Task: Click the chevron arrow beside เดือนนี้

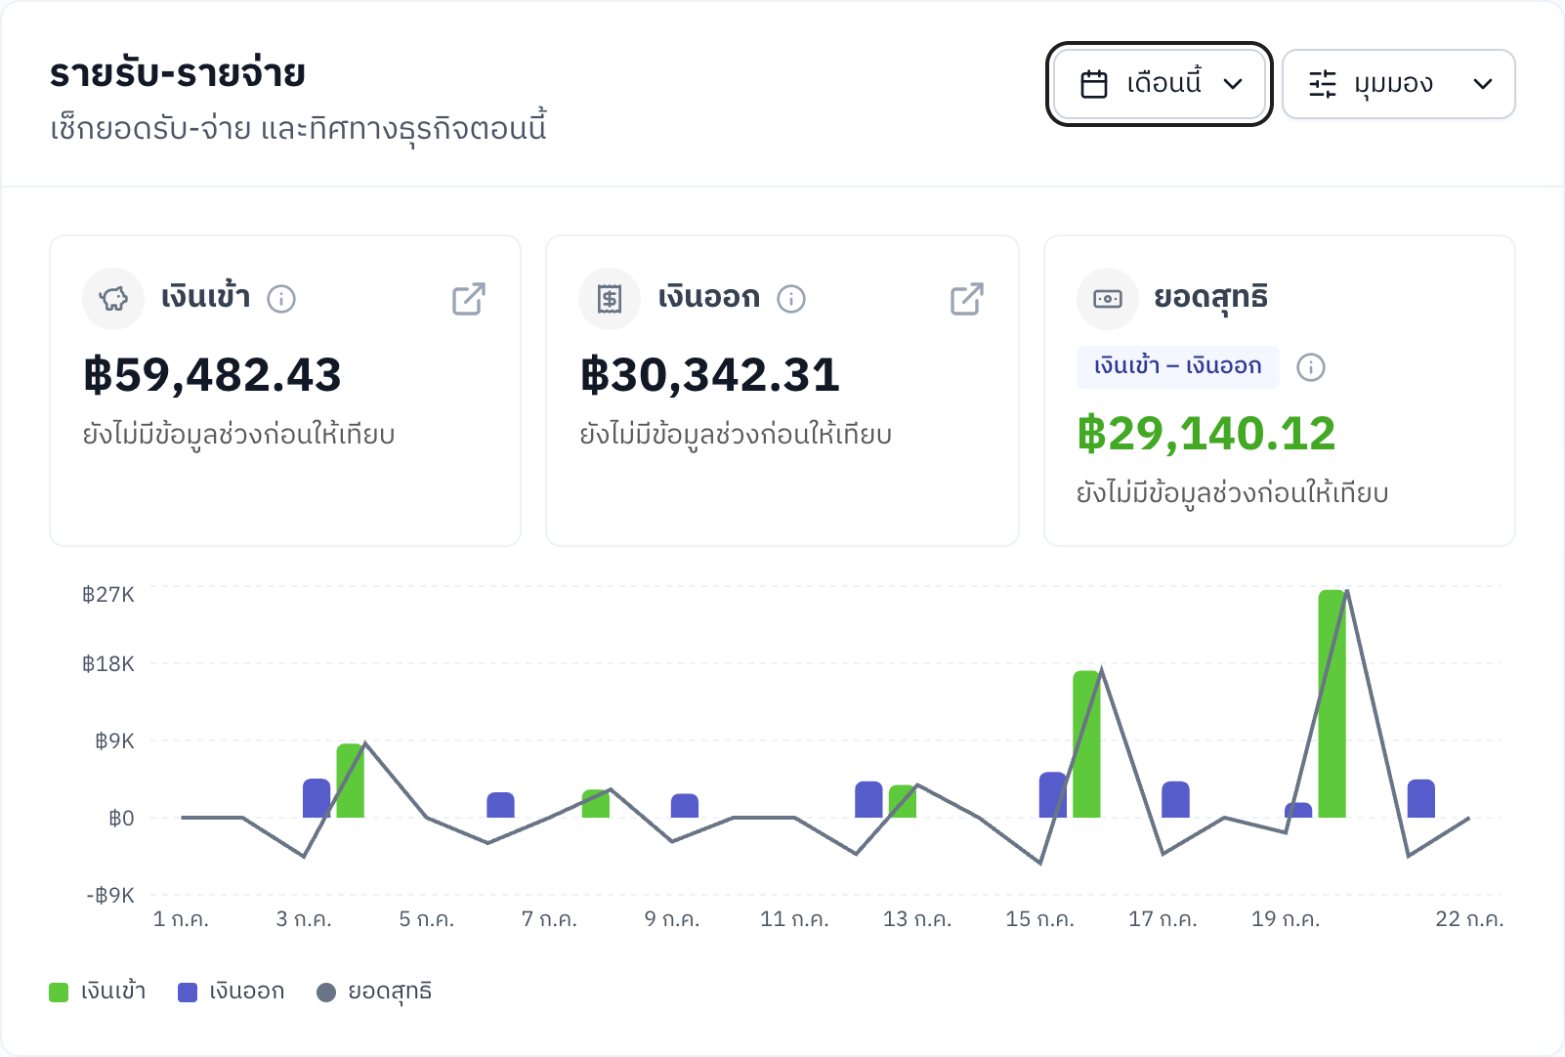Action: [x=1233, y=84]
